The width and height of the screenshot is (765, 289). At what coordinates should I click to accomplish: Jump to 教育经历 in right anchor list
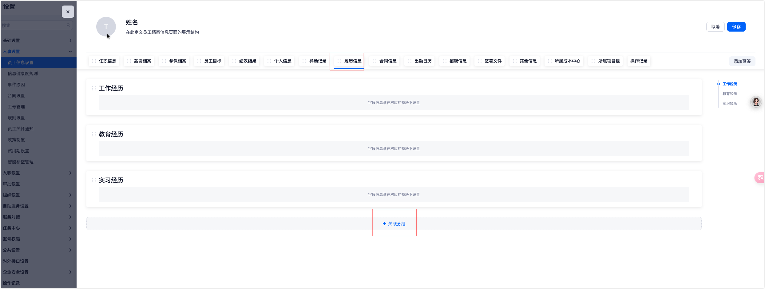point(730,94)
